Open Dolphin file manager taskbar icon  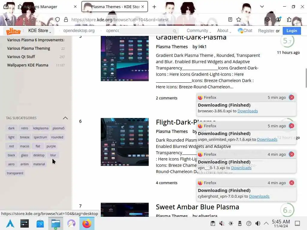click(56, 223)
